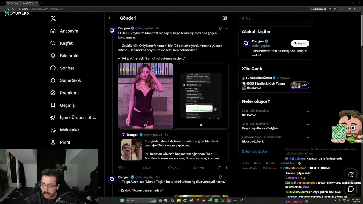The image size is (363, 204).
Task: Switch to the X'te Denge+ browser tab
Action: (22, 3)
